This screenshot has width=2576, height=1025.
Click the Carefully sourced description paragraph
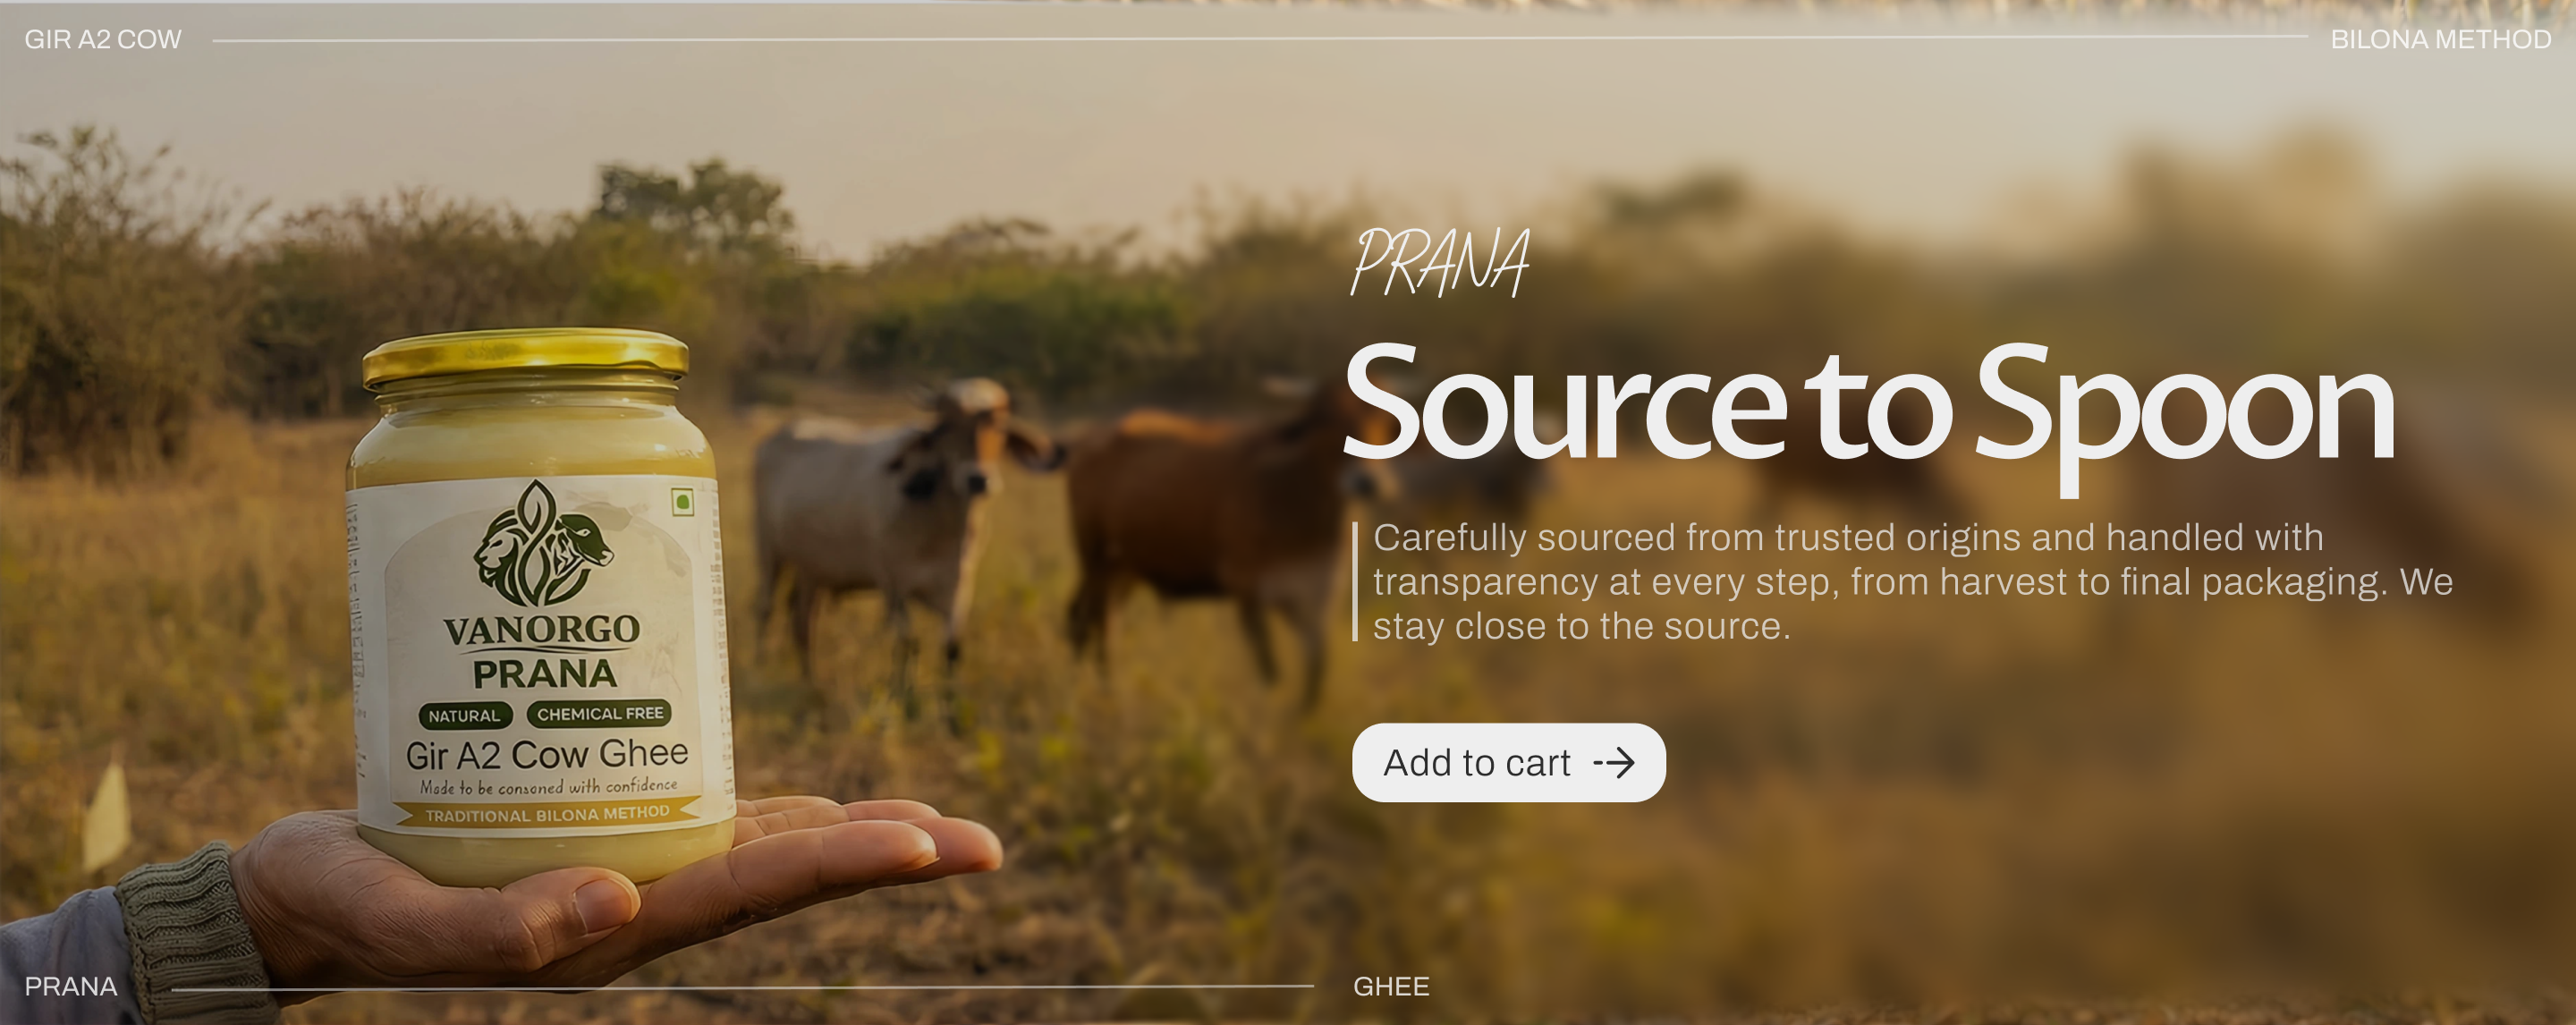[1912, 582]
